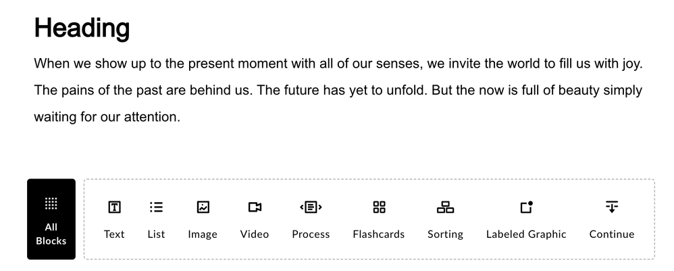
Task: Insert a Continue block icon
Action: (612, 207)
